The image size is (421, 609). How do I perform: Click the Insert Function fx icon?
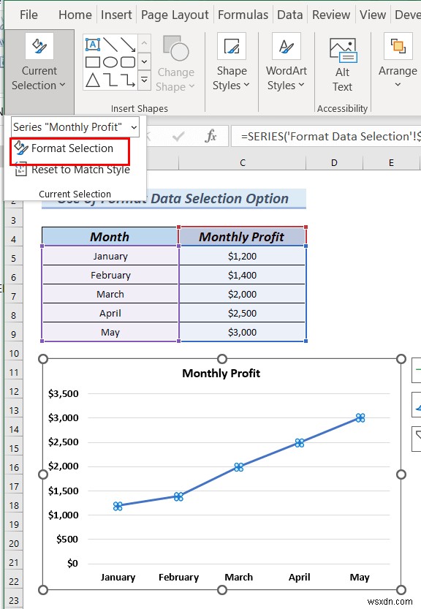[x=210, y=136]
